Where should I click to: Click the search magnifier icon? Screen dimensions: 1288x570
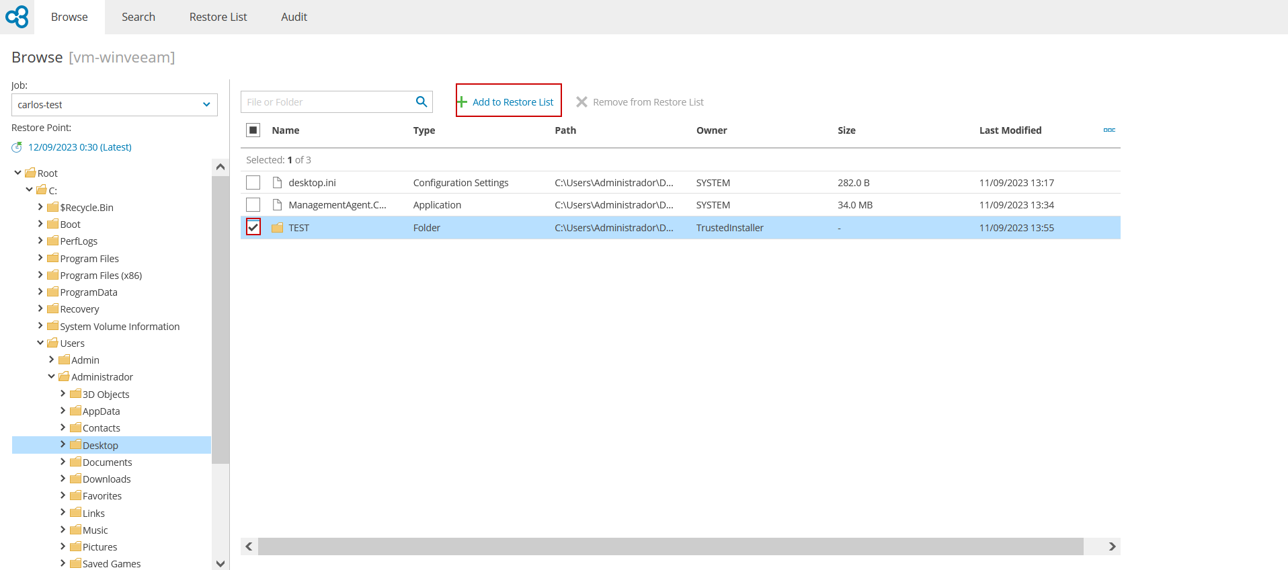coord(421,101)
